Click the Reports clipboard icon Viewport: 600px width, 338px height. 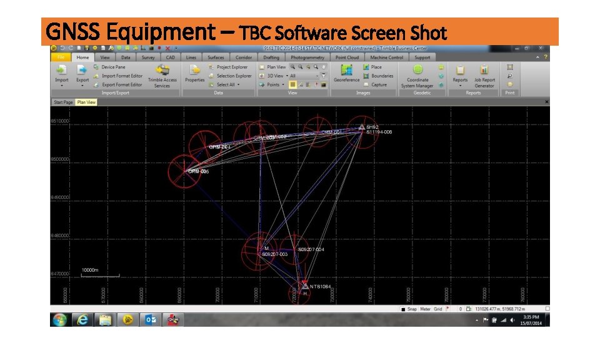(460, 70)
